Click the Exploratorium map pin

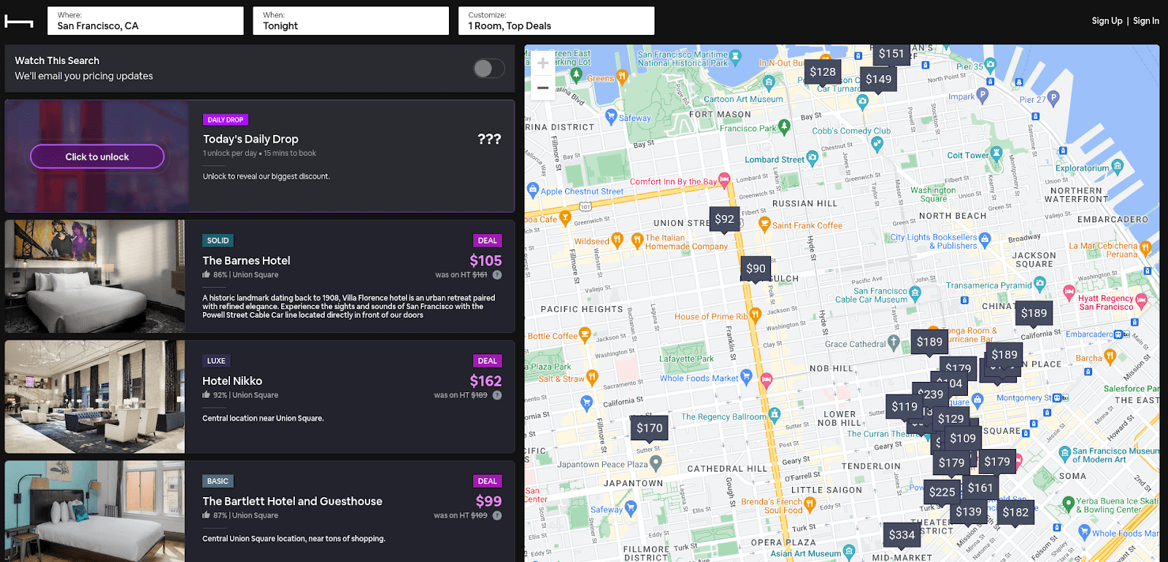point(1116,167)
